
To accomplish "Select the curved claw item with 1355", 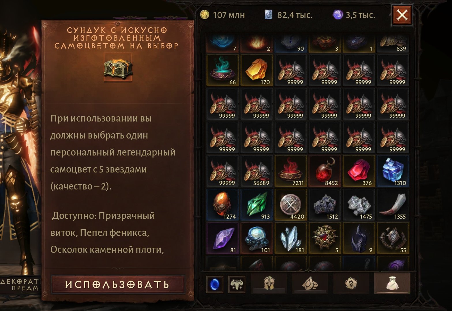I will pos(393,205).
